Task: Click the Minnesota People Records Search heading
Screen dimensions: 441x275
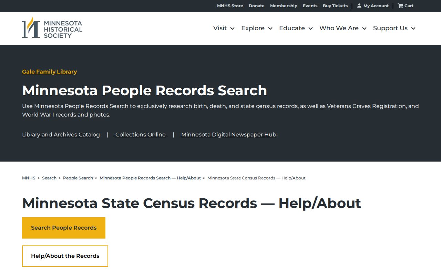Action: (145, 90)
